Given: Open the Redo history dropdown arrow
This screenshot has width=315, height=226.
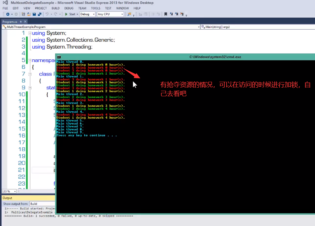Looking at the screenshot, I should pyautogui.click(x=60, y=14).
